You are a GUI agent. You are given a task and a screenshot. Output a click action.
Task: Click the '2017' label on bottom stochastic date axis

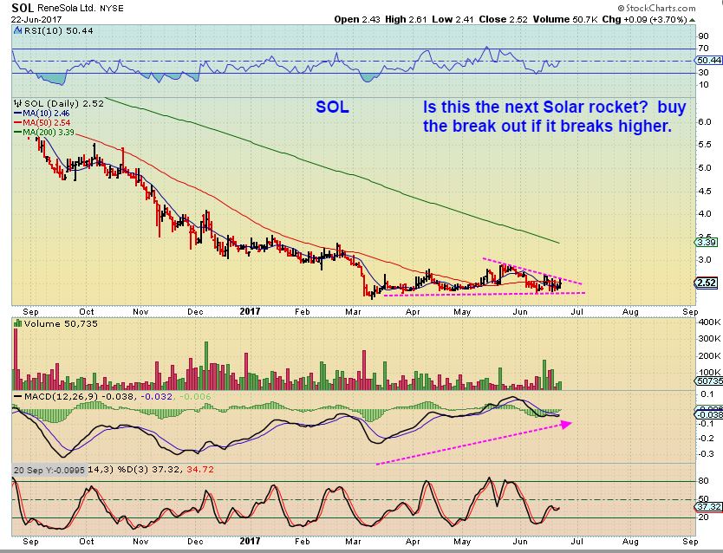(250, 542)
